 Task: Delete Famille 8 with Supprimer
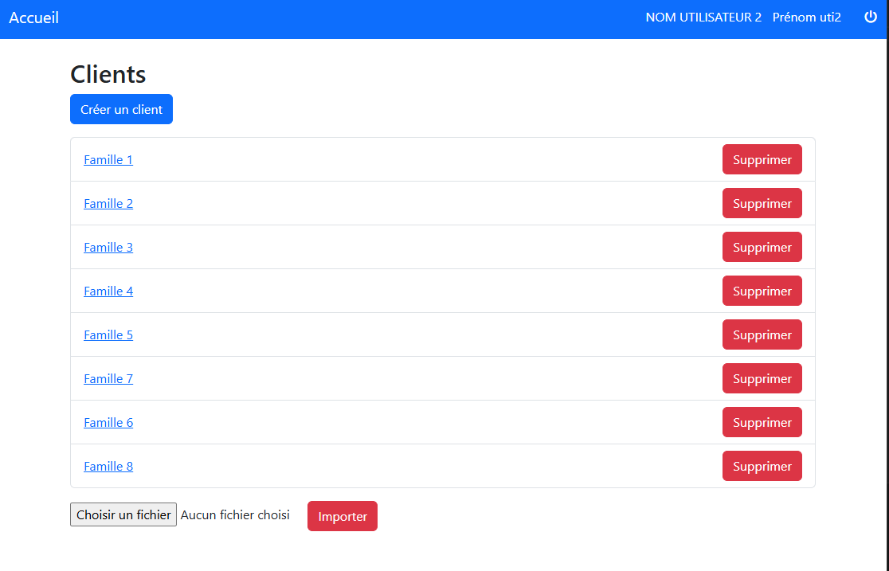[x=762, y=466]
